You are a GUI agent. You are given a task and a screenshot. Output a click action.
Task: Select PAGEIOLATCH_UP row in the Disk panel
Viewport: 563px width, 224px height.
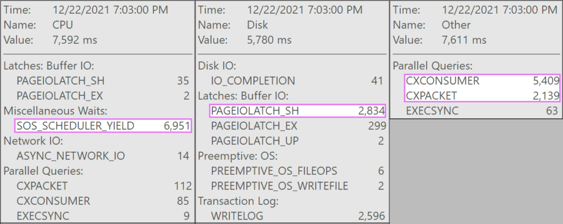pos(297,141)
